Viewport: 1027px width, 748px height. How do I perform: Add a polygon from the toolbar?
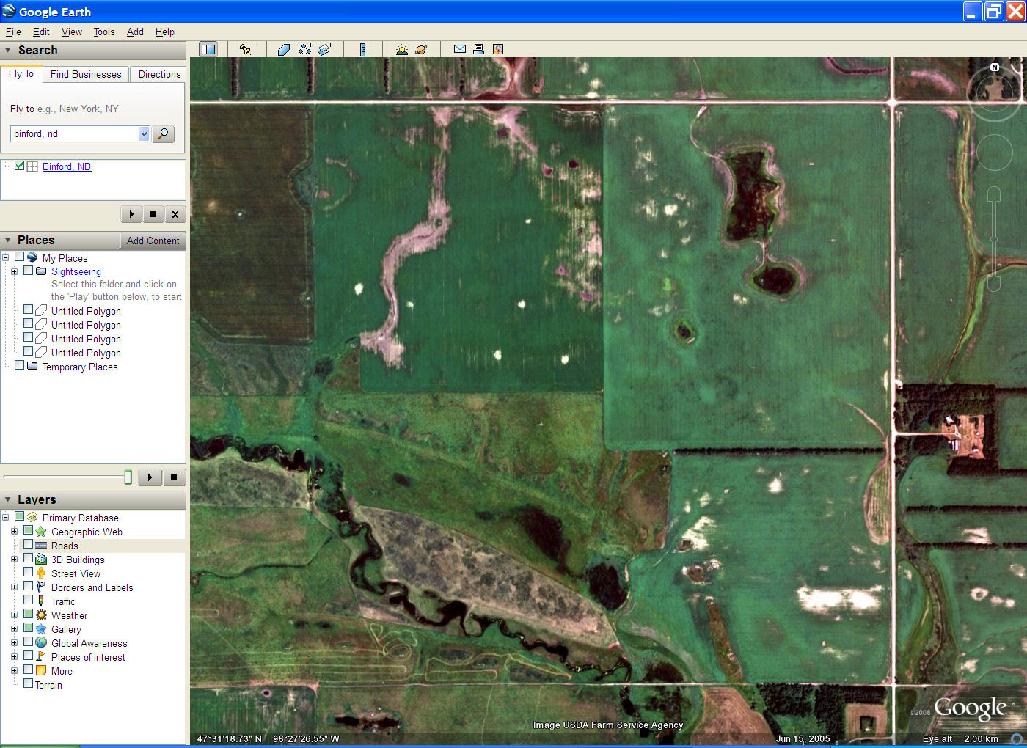pos(285,49)
